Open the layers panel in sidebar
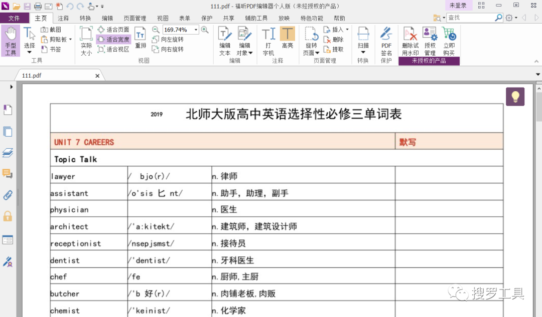The width and height of the screenshot is (542, 317). 8,153
